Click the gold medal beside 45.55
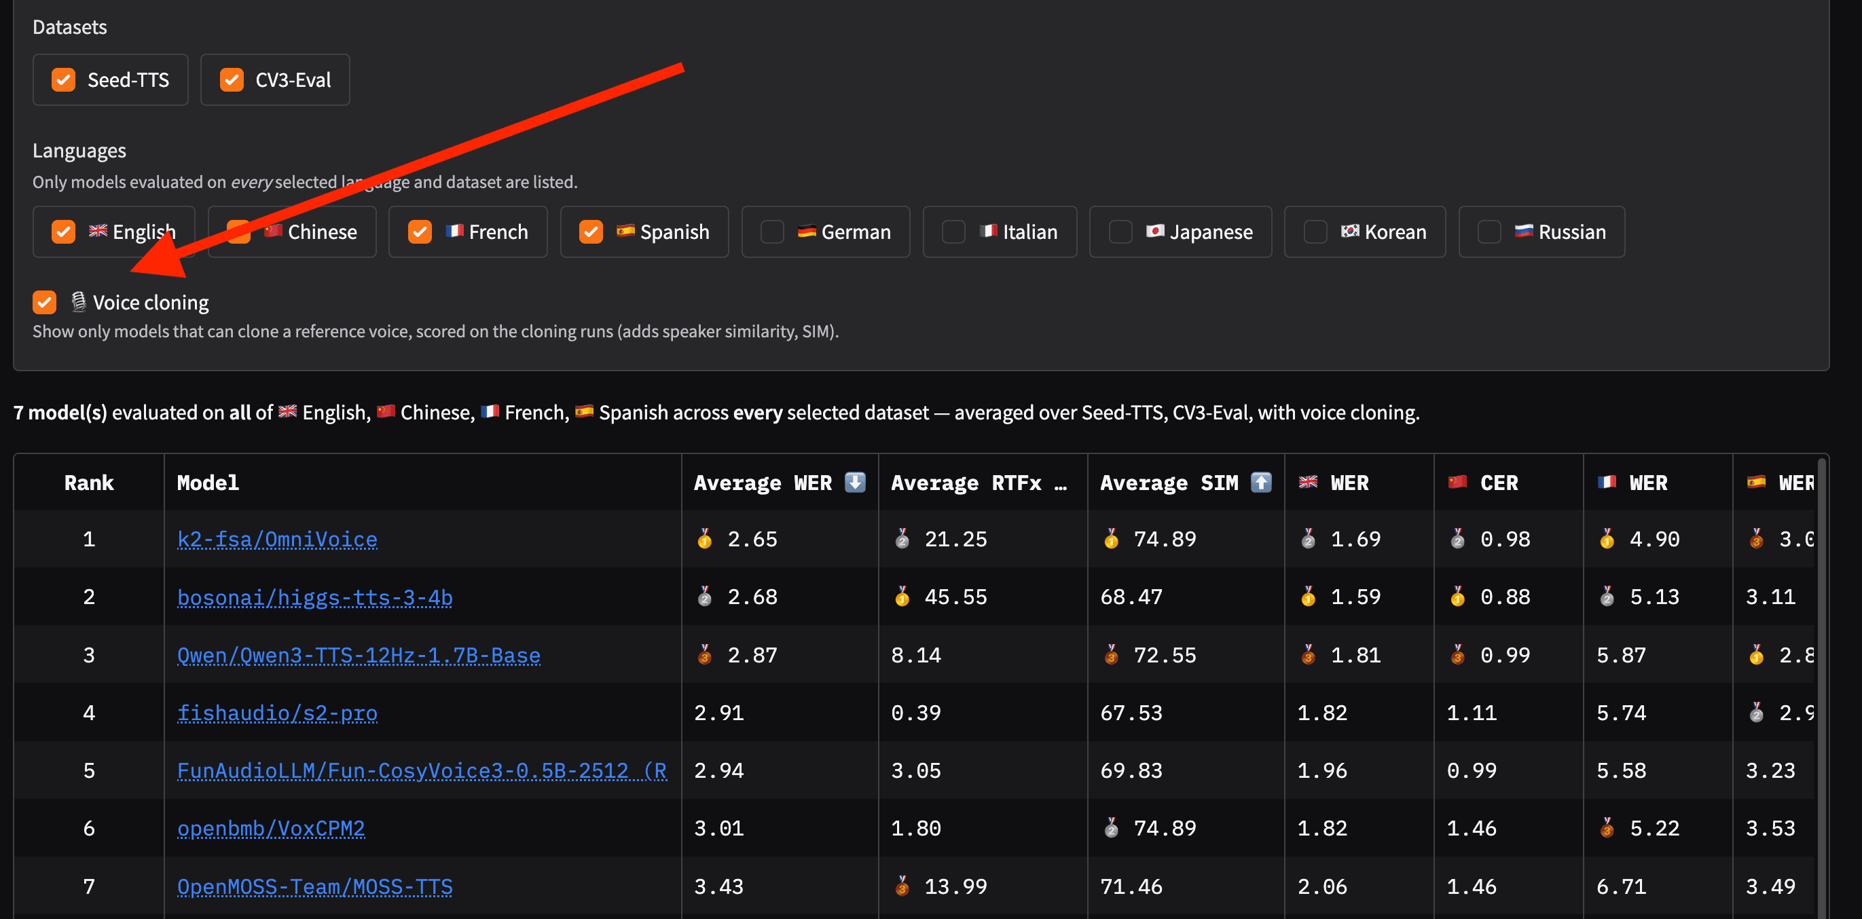This screenshot has width=1862, height=919. click(x=902, y=596)
